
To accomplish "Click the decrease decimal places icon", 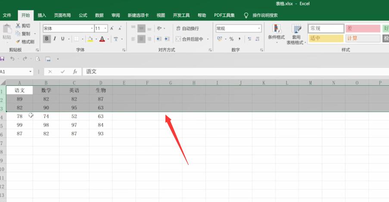I will point(258,39).
